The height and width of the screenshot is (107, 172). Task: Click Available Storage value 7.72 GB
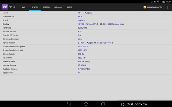tap(84, 69)
